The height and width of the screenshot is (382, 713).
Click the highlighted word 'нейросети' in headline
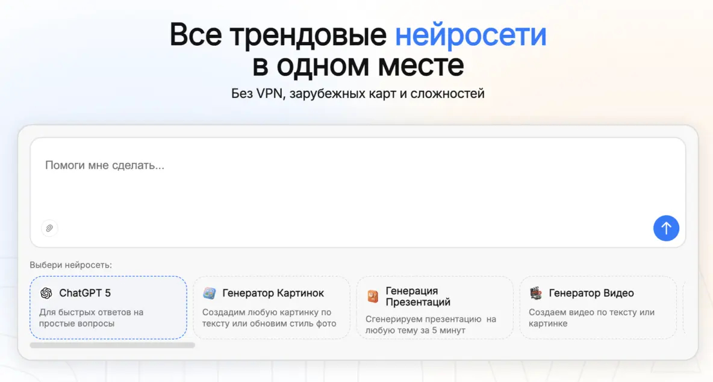[472, 35]
